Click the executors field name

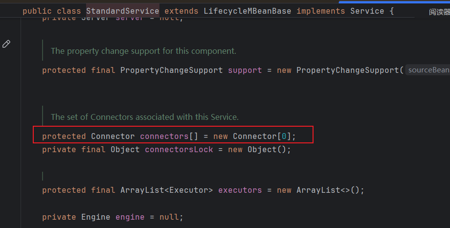click(240, 190)
